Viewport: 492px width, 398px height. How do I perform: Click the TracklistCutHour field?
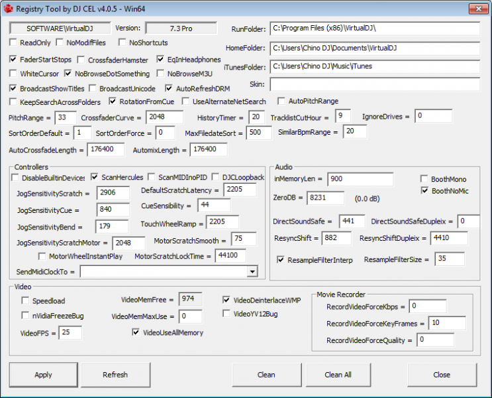[x=343, y=116]
